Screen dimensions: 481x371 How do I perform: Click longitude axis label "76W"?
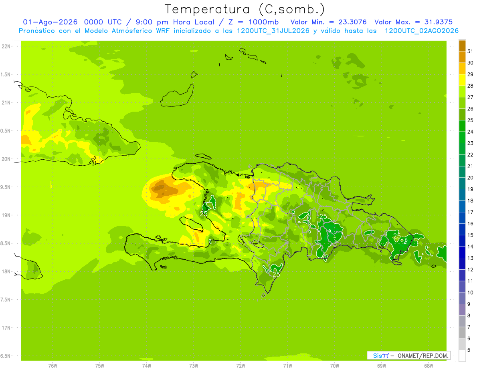[x=53, y=366]
